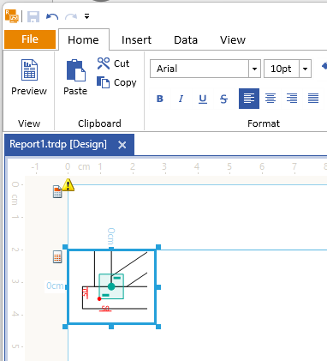Cut the selected item
The image size is (327, 361).
click(x=113, y=63)
